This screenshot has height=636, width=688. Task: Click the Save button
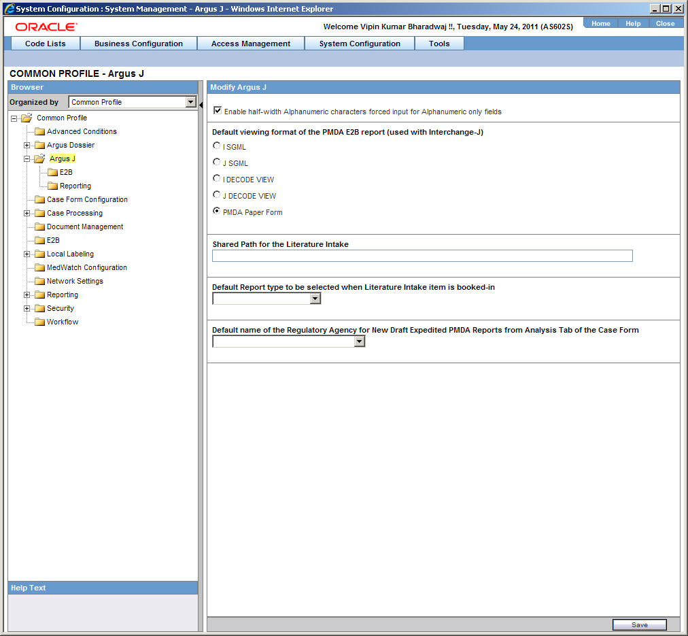coord(639,624)
